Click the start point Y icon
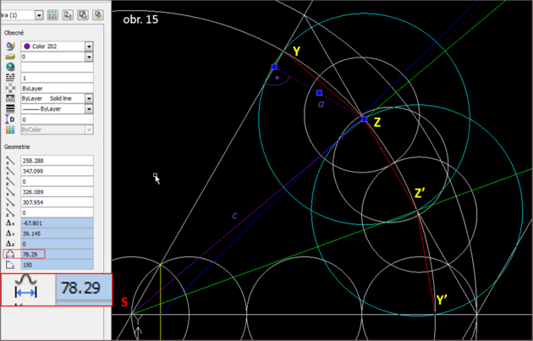 tap(10, 171)
